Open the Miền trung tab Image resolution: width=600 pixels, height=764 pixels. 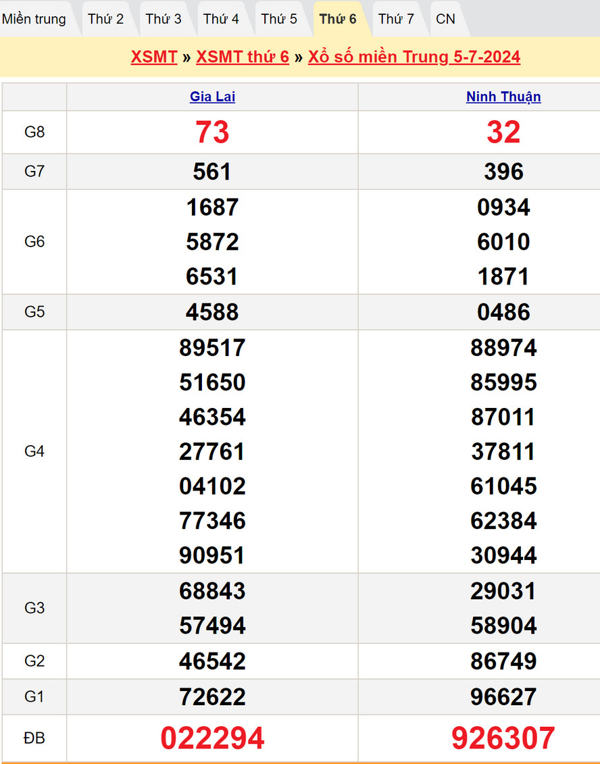pos(34,19)
